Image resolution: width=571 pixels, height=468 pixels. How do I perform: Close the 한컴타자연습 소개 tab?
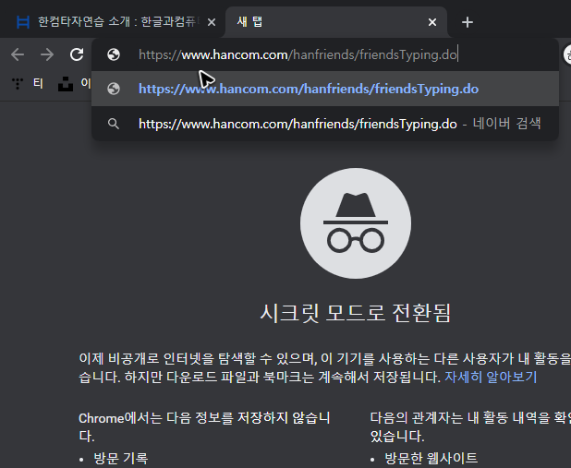pos(212,22)
